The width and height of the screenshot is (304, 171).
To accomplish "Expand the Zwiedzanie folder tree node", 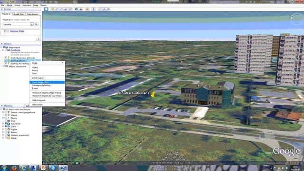I will pos(3,50).
